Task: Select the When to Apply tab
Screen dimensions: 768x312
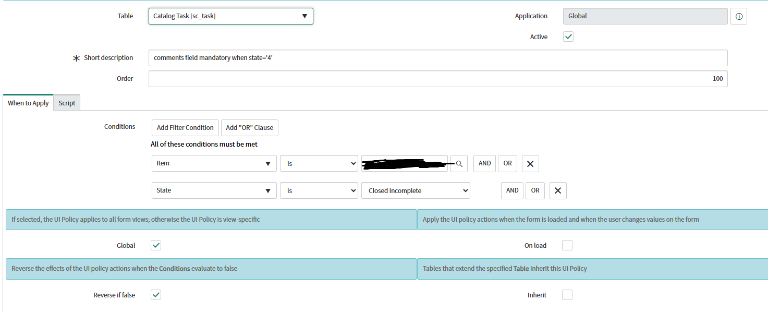Action: click(x=28, y=103)
